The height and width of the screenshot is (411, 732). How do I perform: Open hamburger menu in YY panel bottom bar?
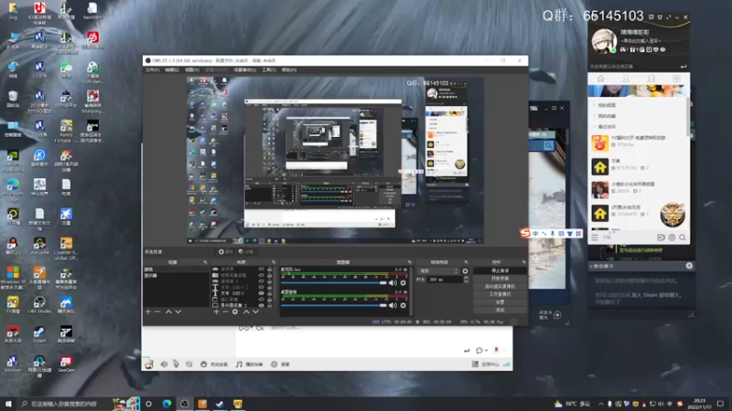(595, 237)
